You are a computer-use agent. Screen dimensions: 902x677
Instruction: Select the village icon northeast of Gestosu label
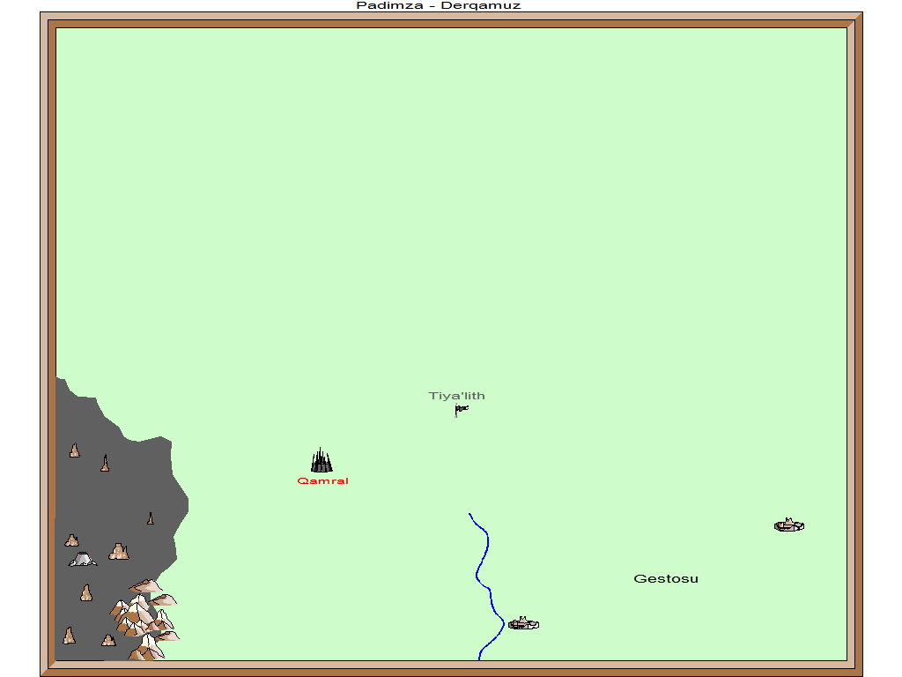pos(789,524)
